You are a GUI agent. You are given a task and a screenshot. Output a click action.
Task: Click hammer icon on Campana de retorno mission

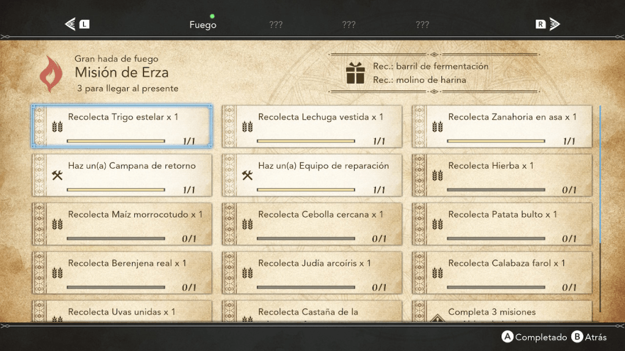pos(58,175)
